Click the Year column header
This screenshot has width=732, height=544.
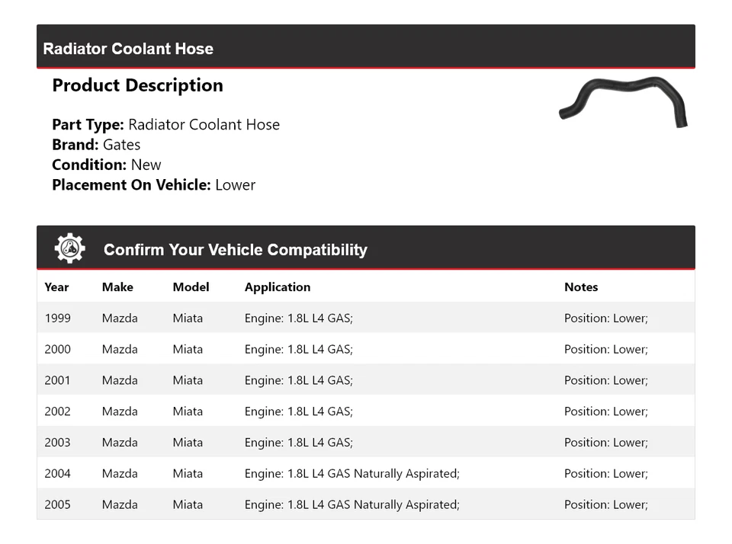(x=56, y=287)
